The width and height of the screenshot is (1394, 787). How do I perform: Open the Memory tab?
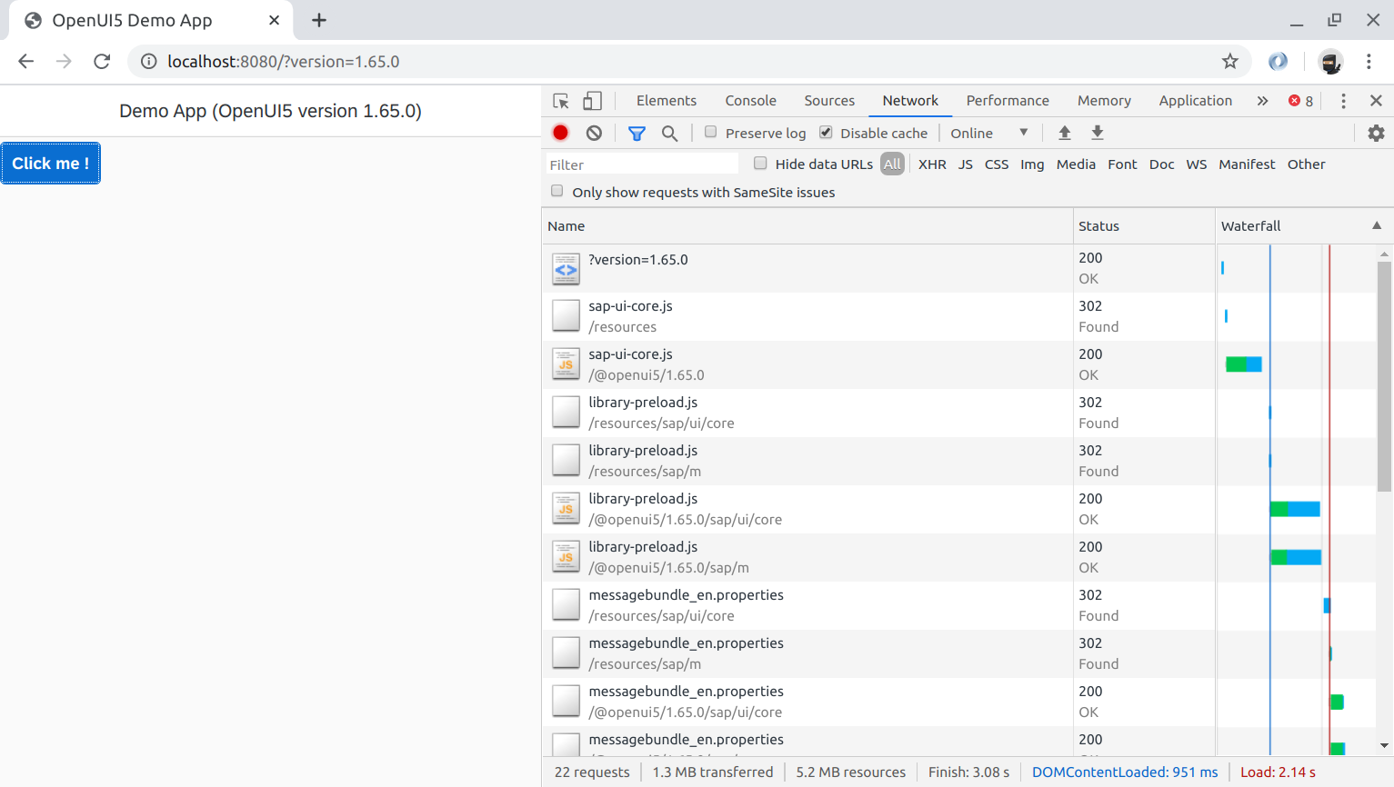coord(1104,101)
